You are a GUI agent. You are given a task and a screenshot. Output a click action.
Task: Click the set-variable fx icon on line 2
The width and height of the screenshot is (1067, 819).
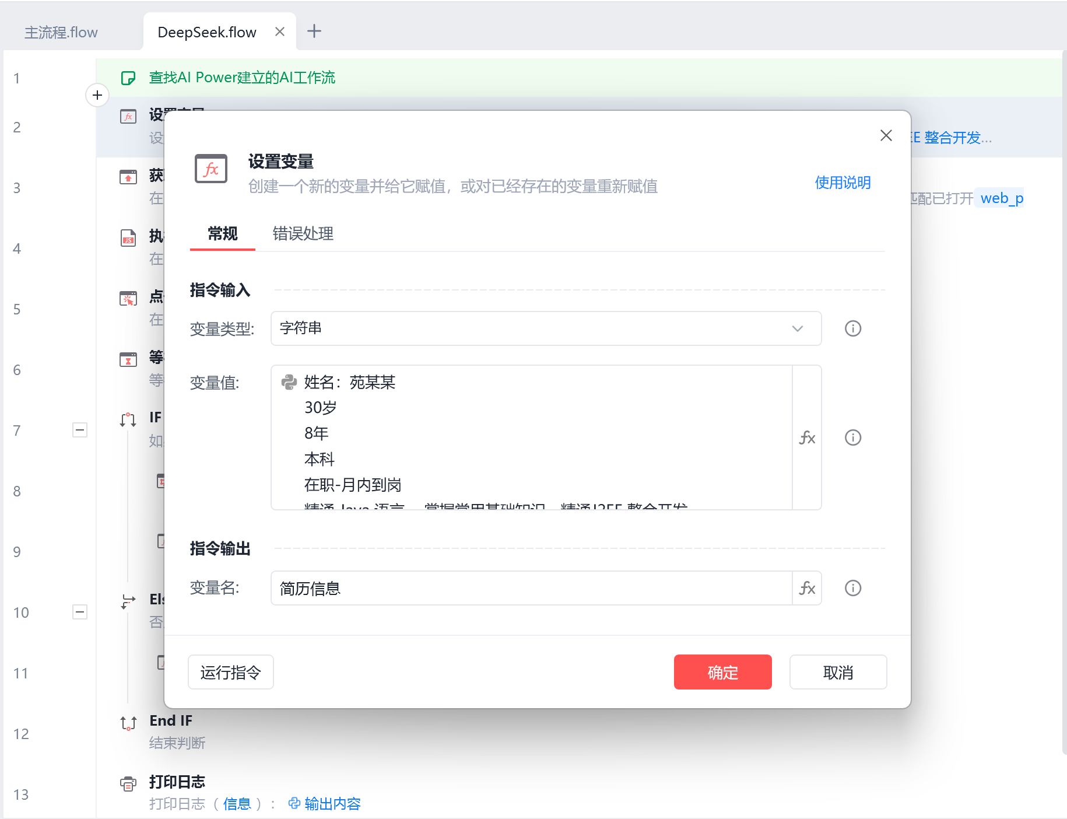[x=128, y=117]
